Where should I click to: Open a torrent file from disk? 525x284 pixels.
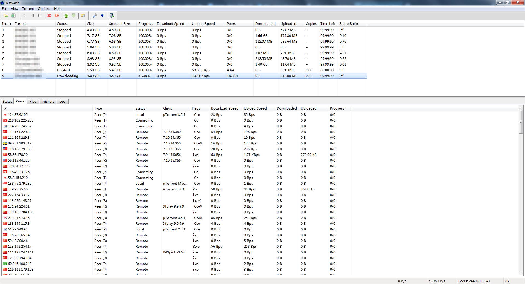6,16
